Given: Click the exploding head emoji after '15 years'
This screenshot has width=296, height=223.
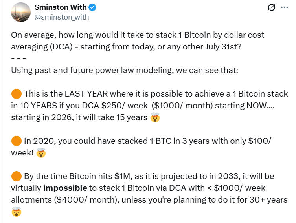Looking at the screenshot, I should 155,117.
